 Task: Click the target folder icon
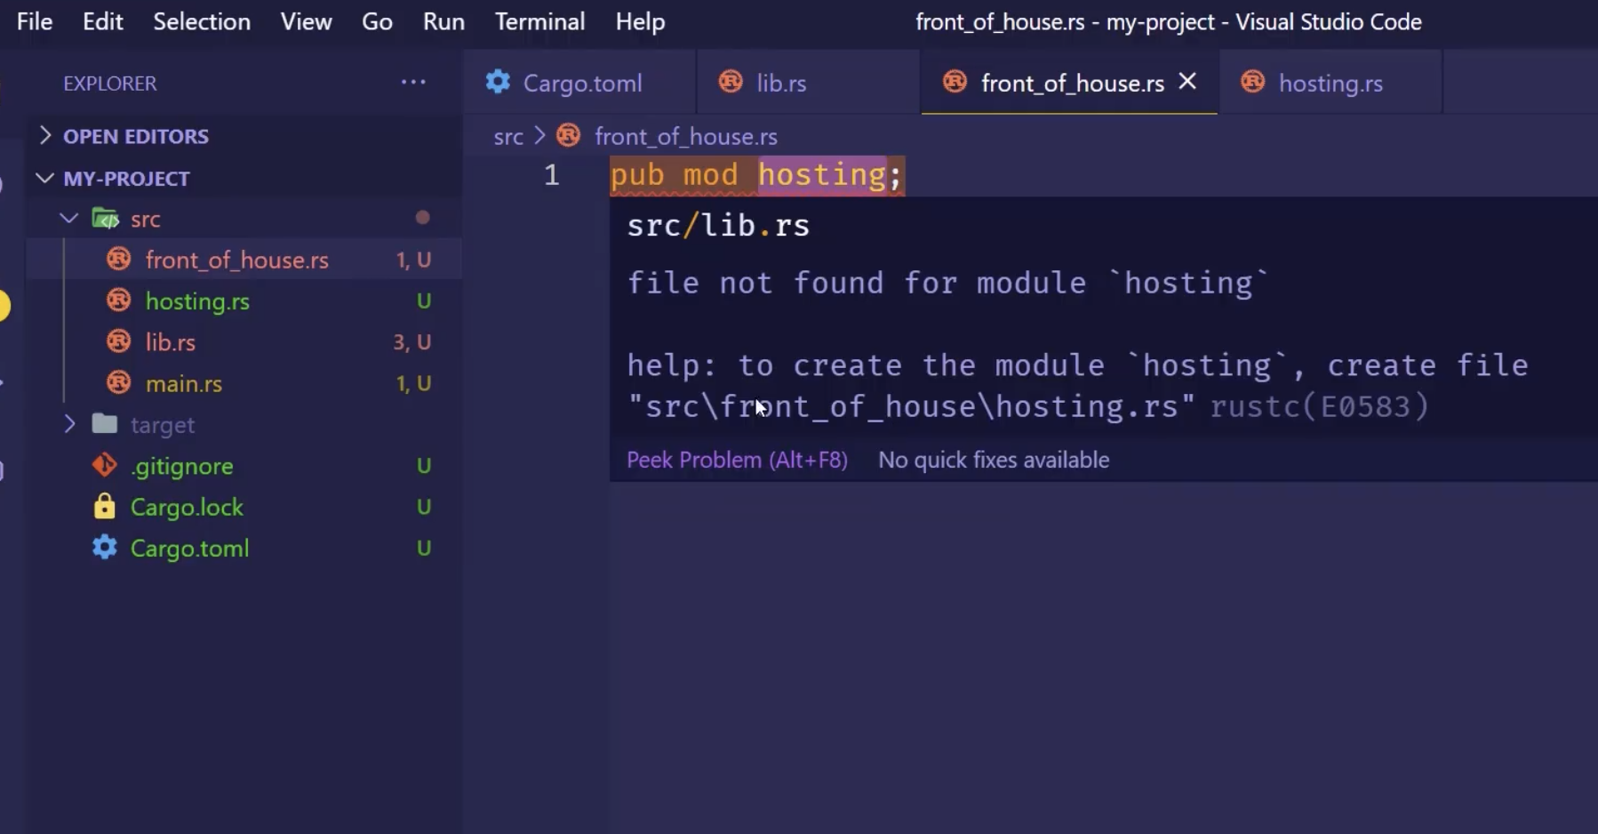coord(105,424)
